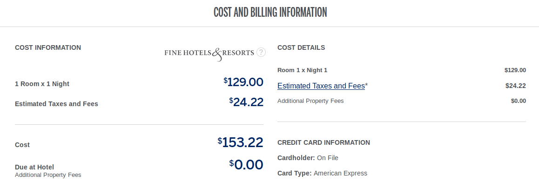This screenshot has height=182, width=539.
Task: Click the small $0.00 property fees amount
Action: pyautogui.click(x=519, y=101)
